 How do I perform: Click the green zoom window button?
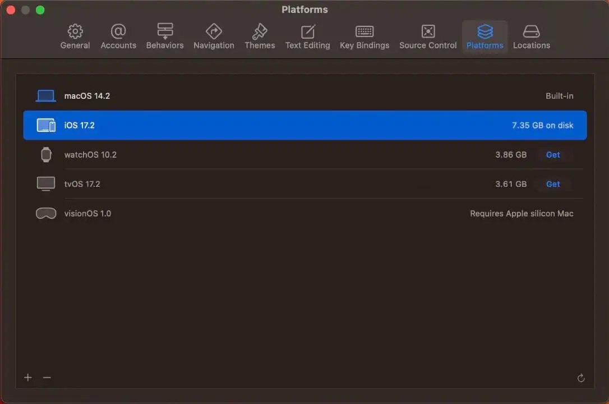point(40,10)
